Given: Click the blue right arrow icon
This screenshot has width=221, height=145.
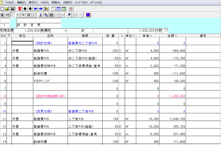Looking at the screenshot, I should 41,9.
